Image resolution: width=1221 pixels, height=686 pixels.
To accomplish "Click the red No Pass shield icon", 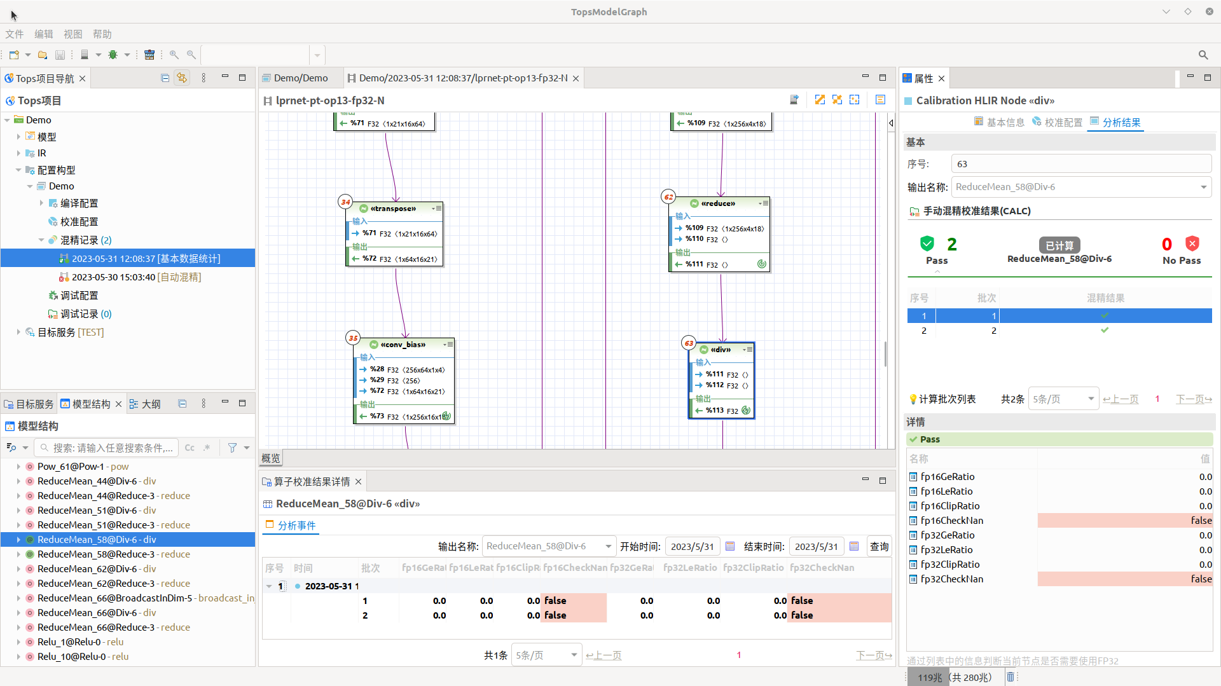I will click(x=1192, y=244).
